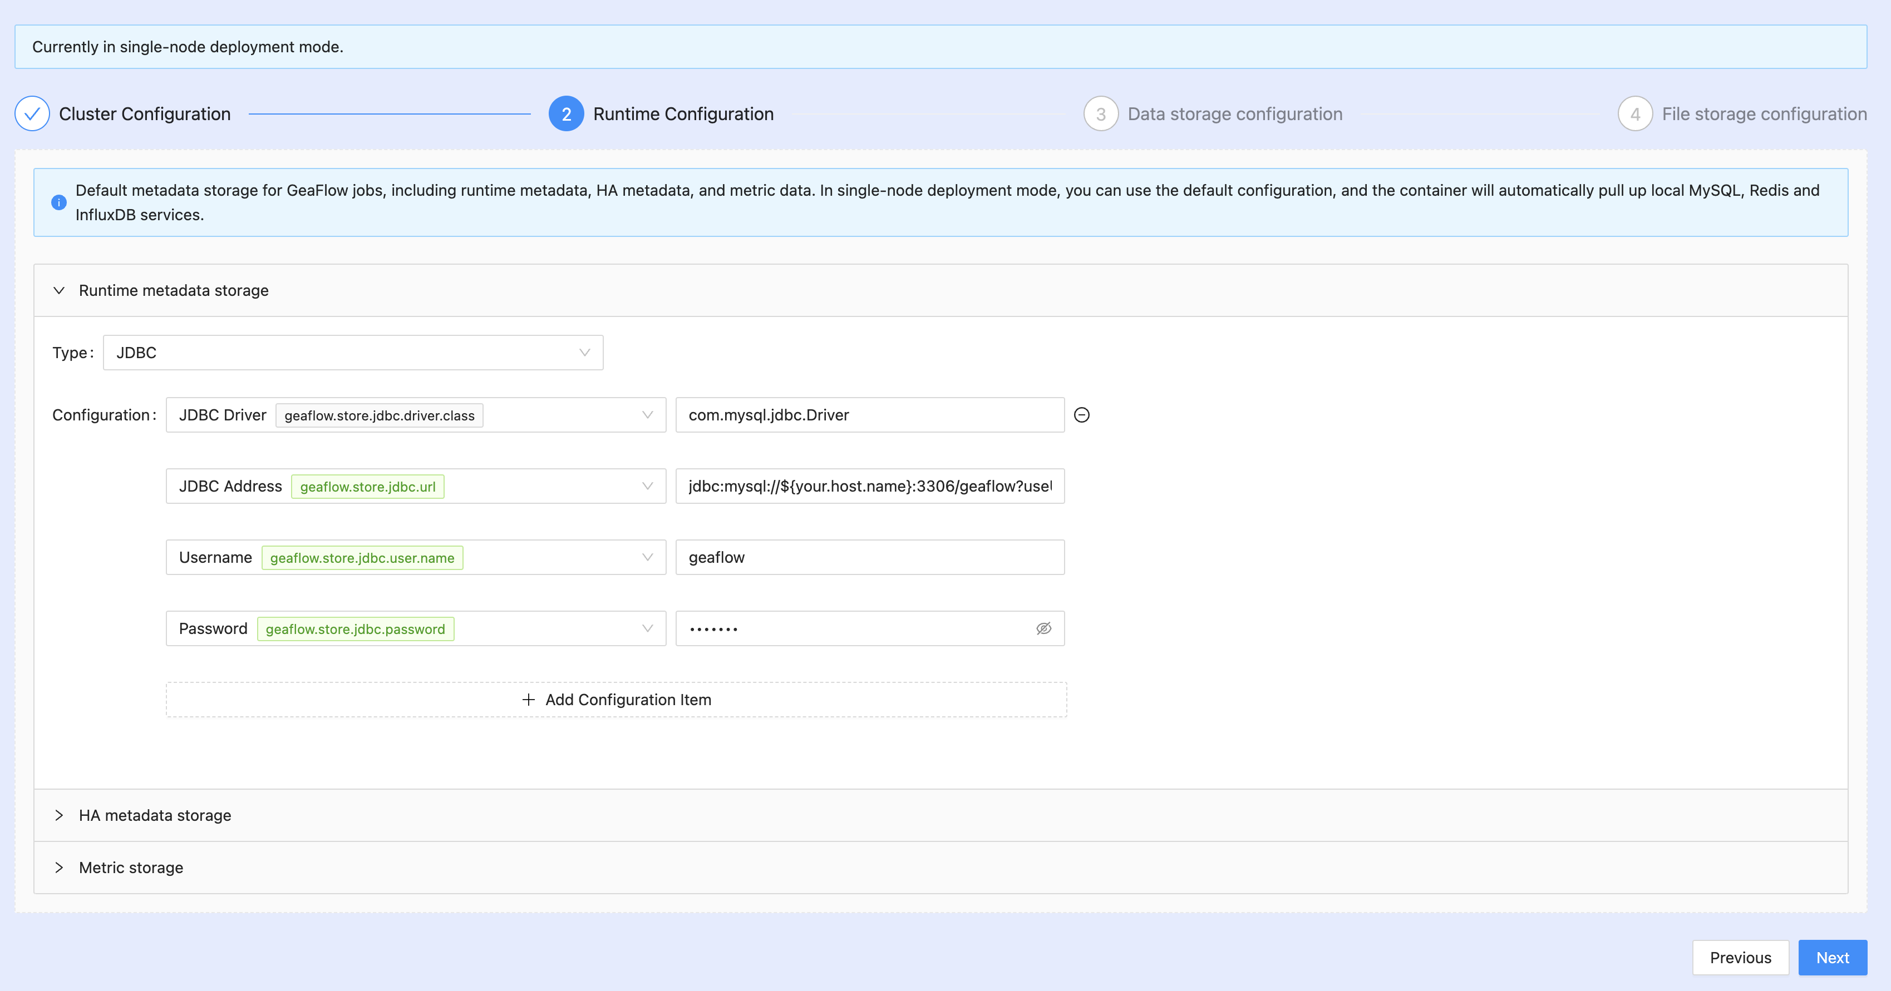
Task: Click the step 2 Runtime Configuration circle
Action: point(566,113)
